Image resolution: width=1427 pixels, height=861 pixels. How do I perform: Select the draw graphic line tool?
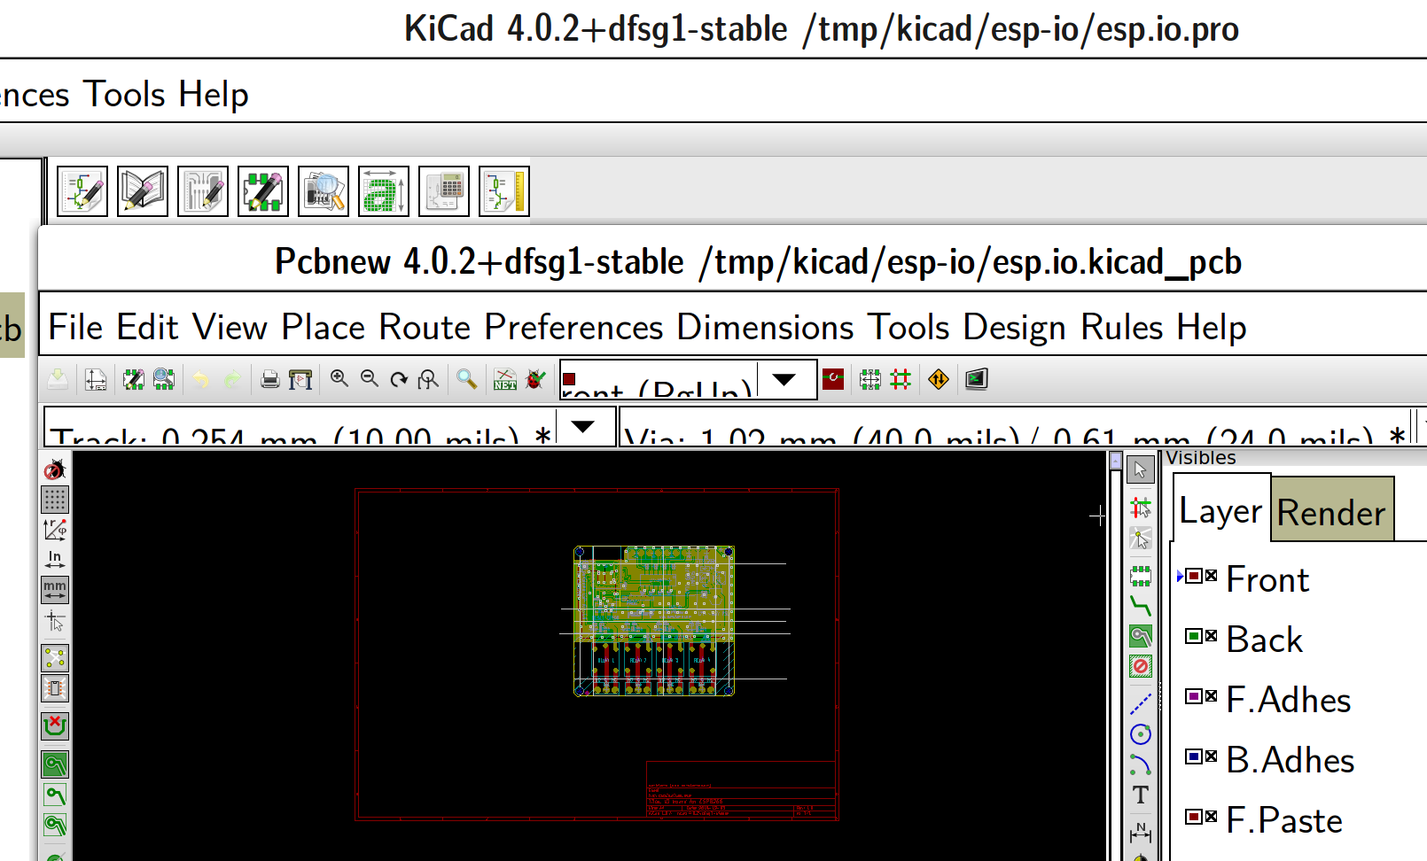point(1141,704)
